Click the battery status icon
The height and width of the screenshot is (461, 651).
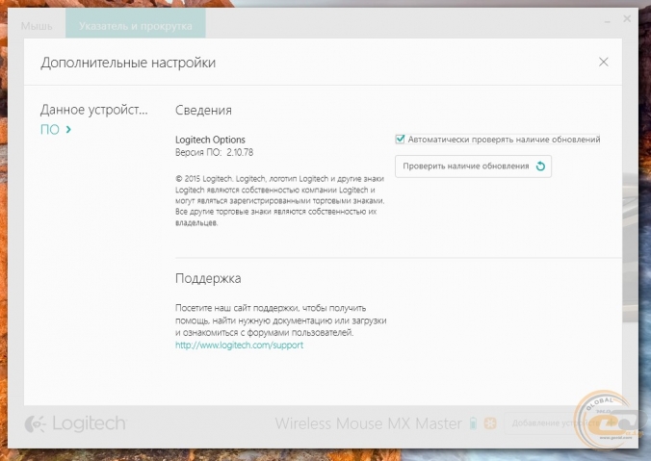pos(473,423)
